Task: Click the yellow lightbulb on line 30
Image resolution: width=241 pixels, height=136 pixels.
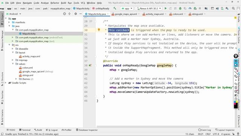Action: tap(99, 30)
